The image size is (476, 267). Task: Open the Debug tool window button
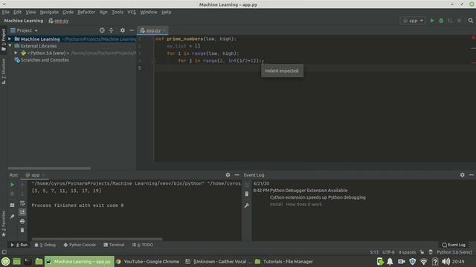[45, 245]
